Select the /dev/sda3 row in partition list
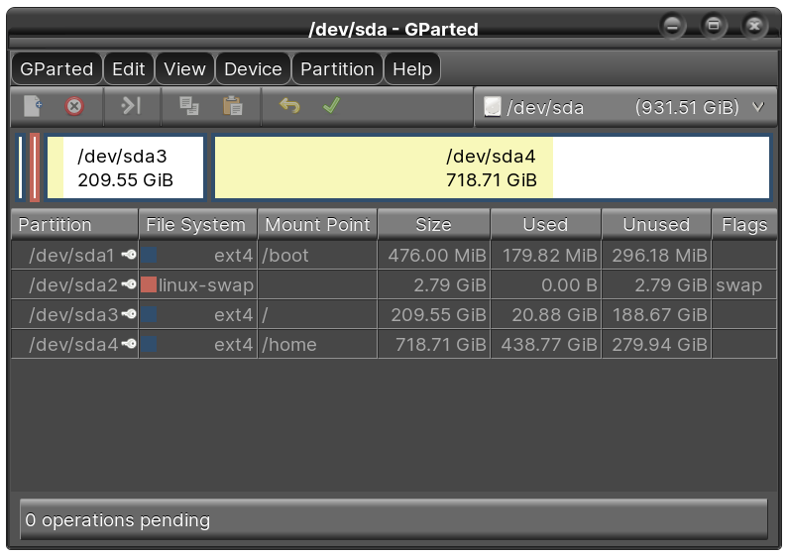This screenshot has height=556, width=788. click(x=297, y=315)
